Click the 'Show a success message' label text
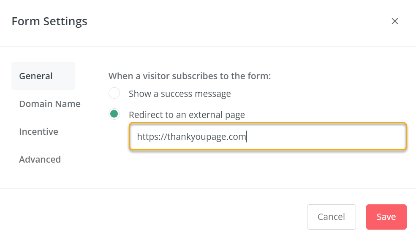 [x=179, y=94]
